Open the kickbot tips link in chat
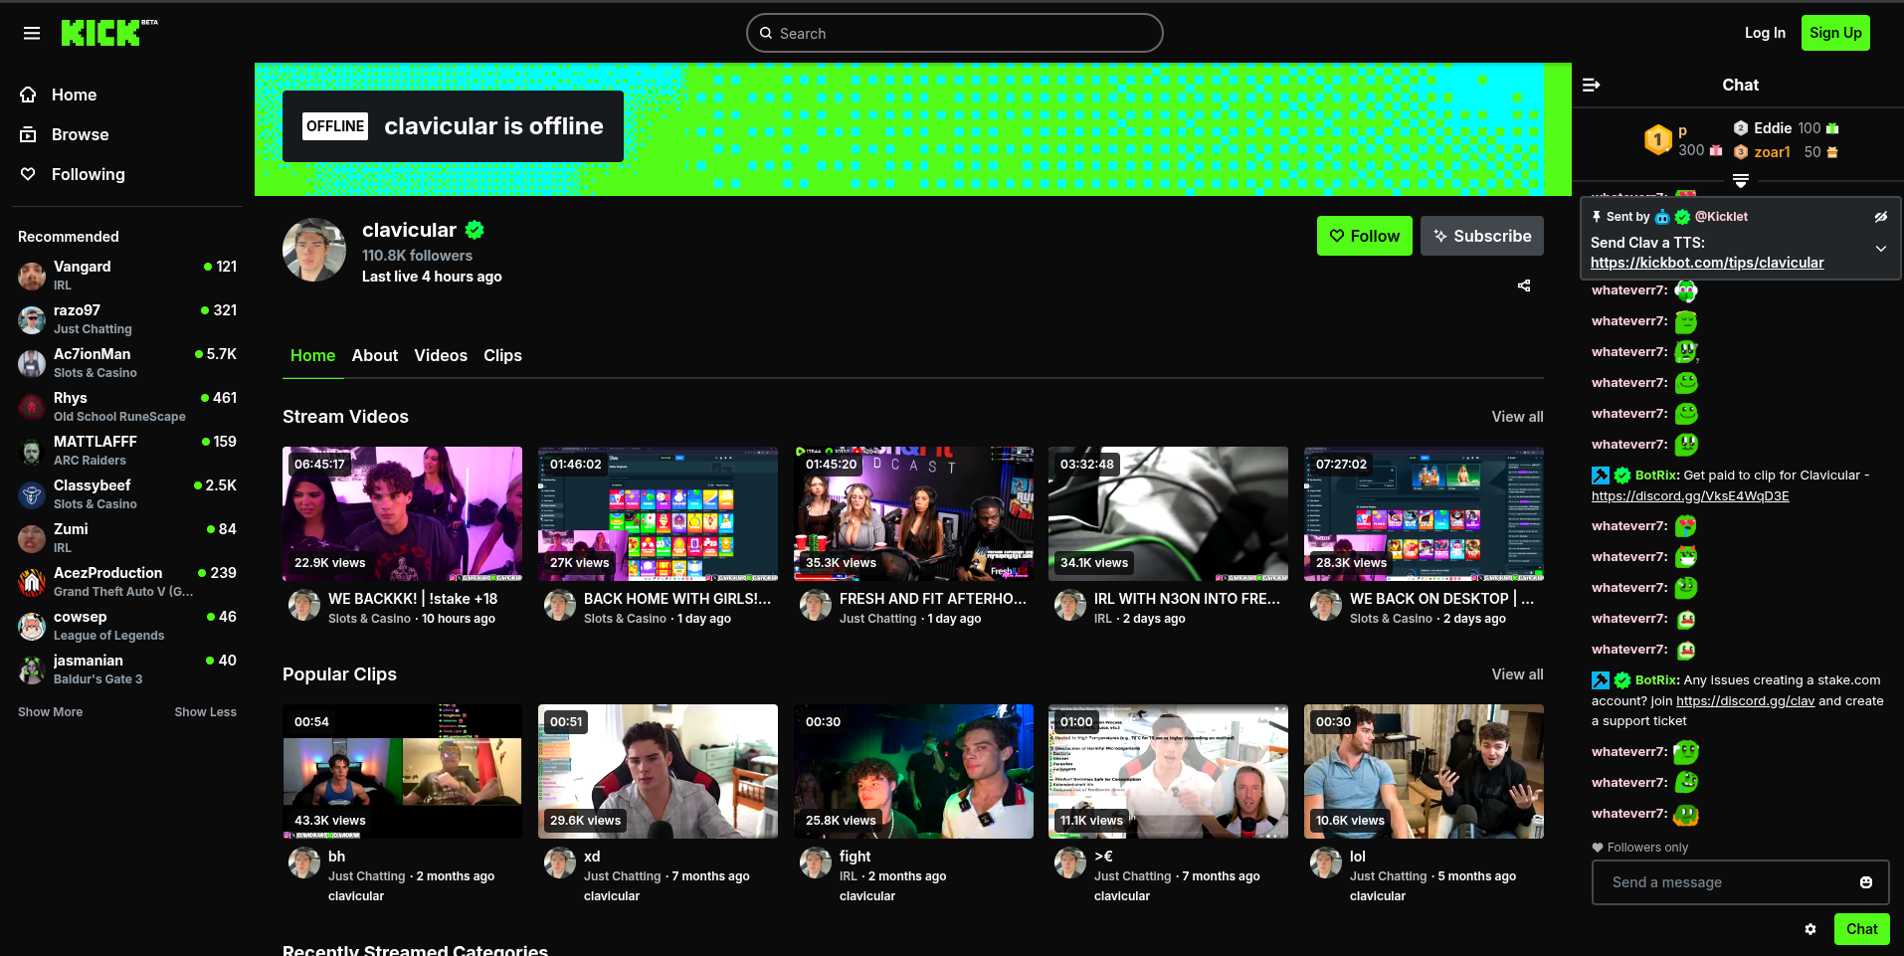The image size is (1904, 956). click(x=1706, y=263)
